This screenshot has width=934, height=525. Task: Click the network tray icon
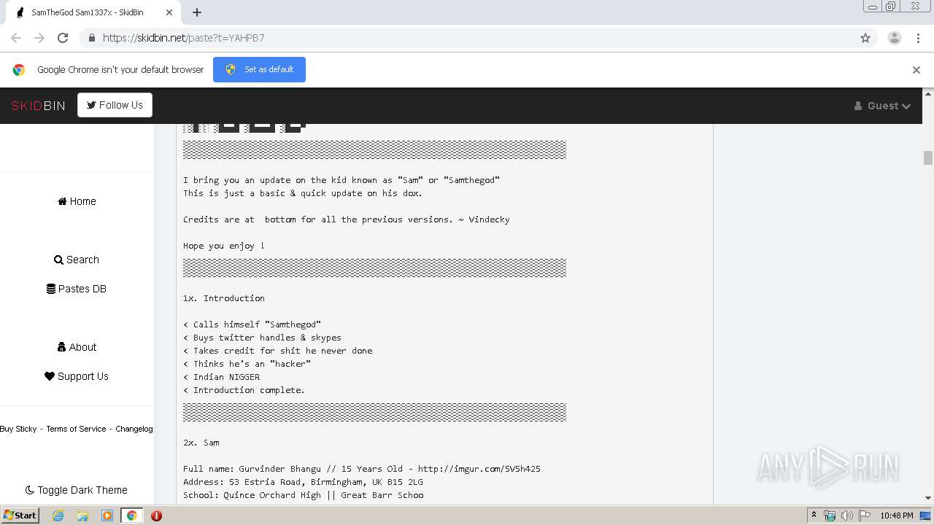830,516
